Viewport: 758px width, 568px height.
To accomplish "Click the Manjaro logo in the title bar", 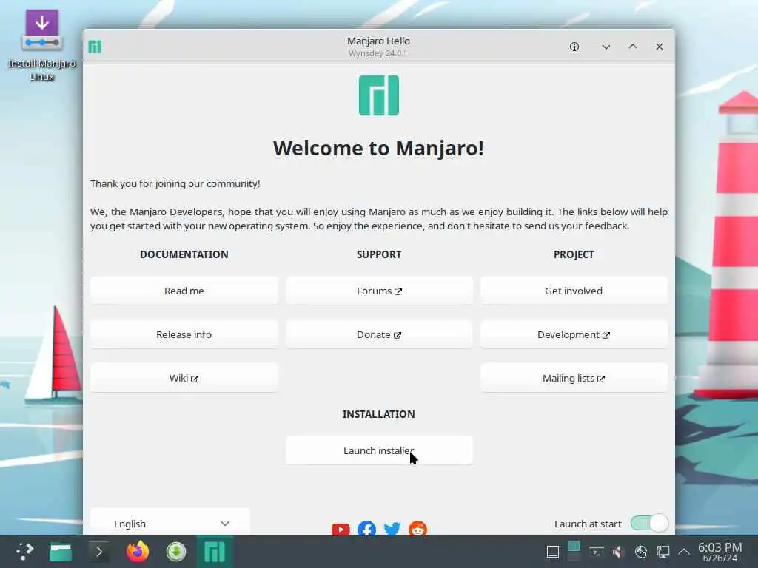I will [95, 47].
